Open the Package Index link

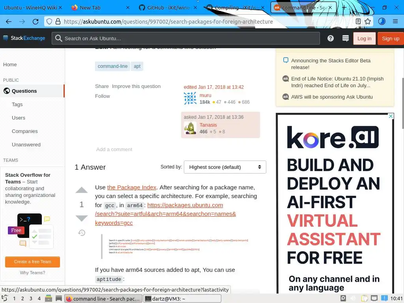pos(132,187)
